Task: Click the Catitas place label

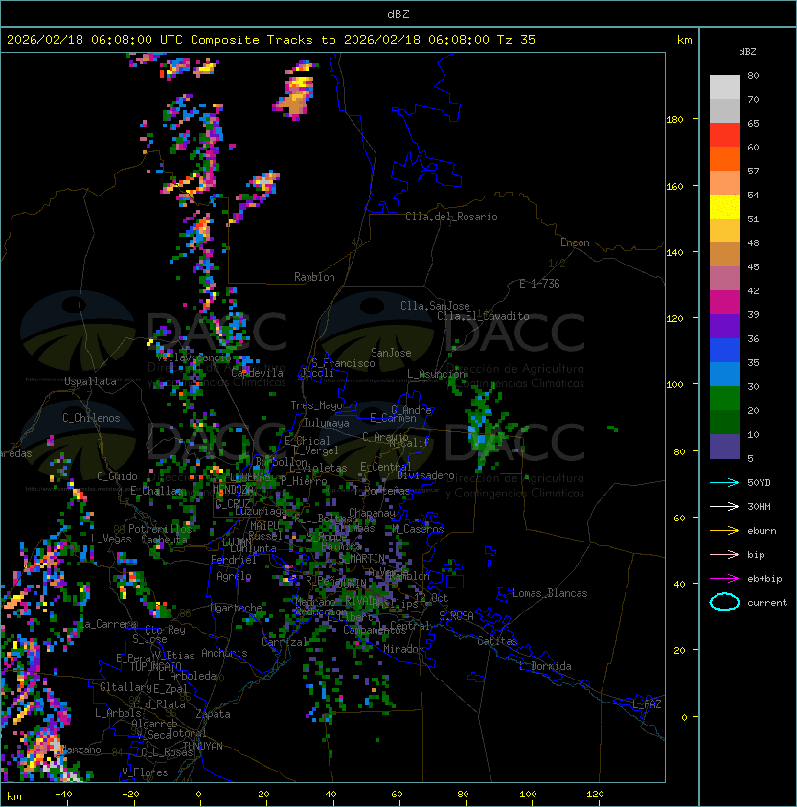Action: point(497,641)
